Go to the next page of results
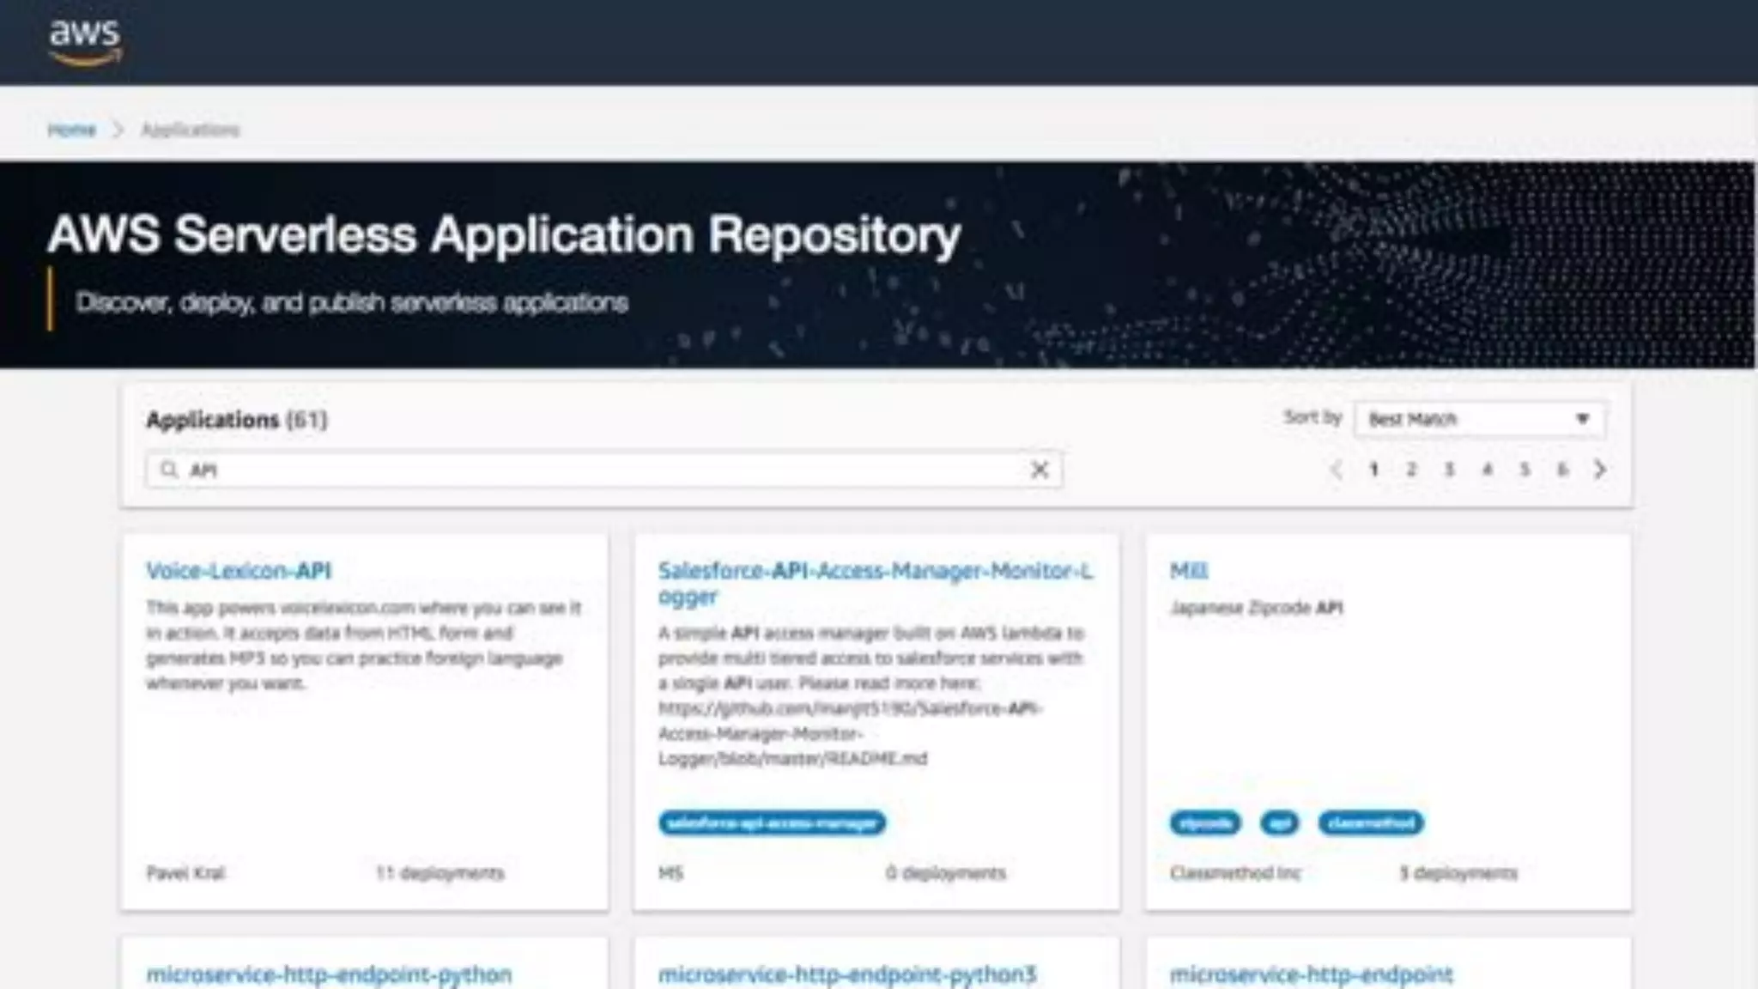 coord(1600,470)
